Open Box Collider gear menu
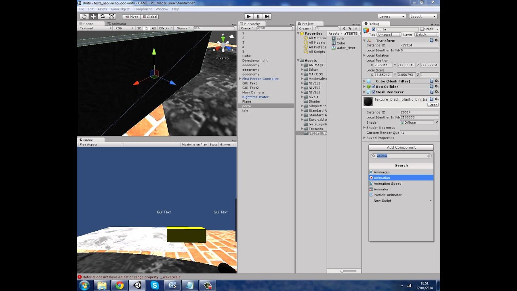 (x=436, y=86)
